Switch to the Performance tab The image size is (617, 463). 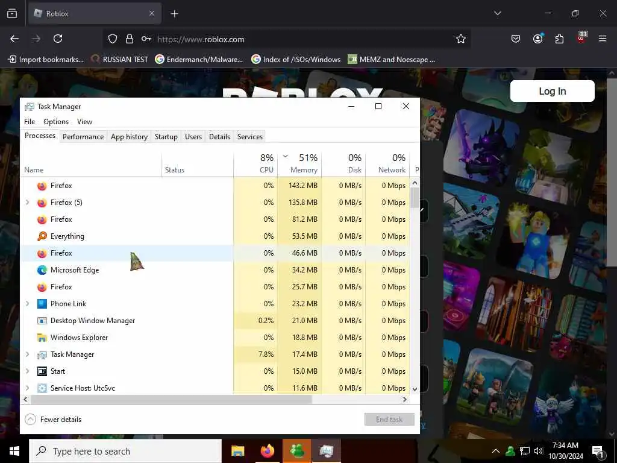tap(83, 137)
